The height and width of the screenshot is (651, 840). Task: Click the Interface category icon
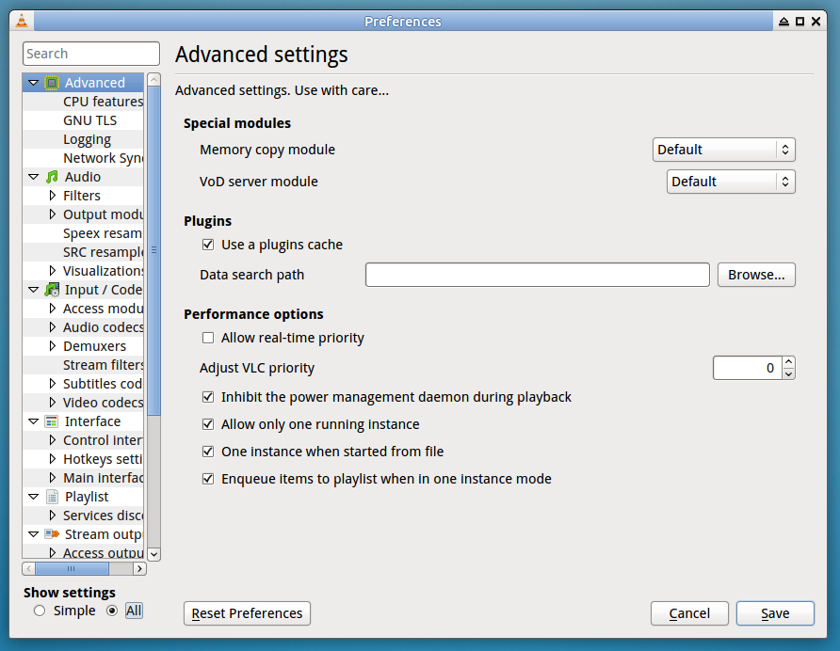pos(52,421)
